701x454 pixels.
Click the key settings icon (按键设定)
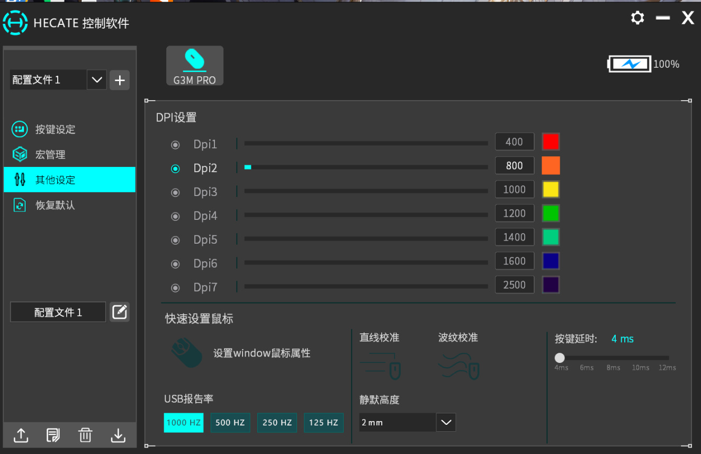[x=20, y=129]
